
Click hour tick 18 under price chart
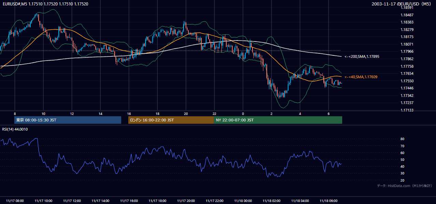coord(157,114)
